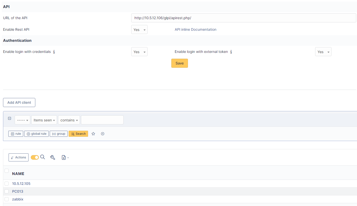Add a global rule criterion
The width and height of the screenshot is (357, 206).
point(37,134)
